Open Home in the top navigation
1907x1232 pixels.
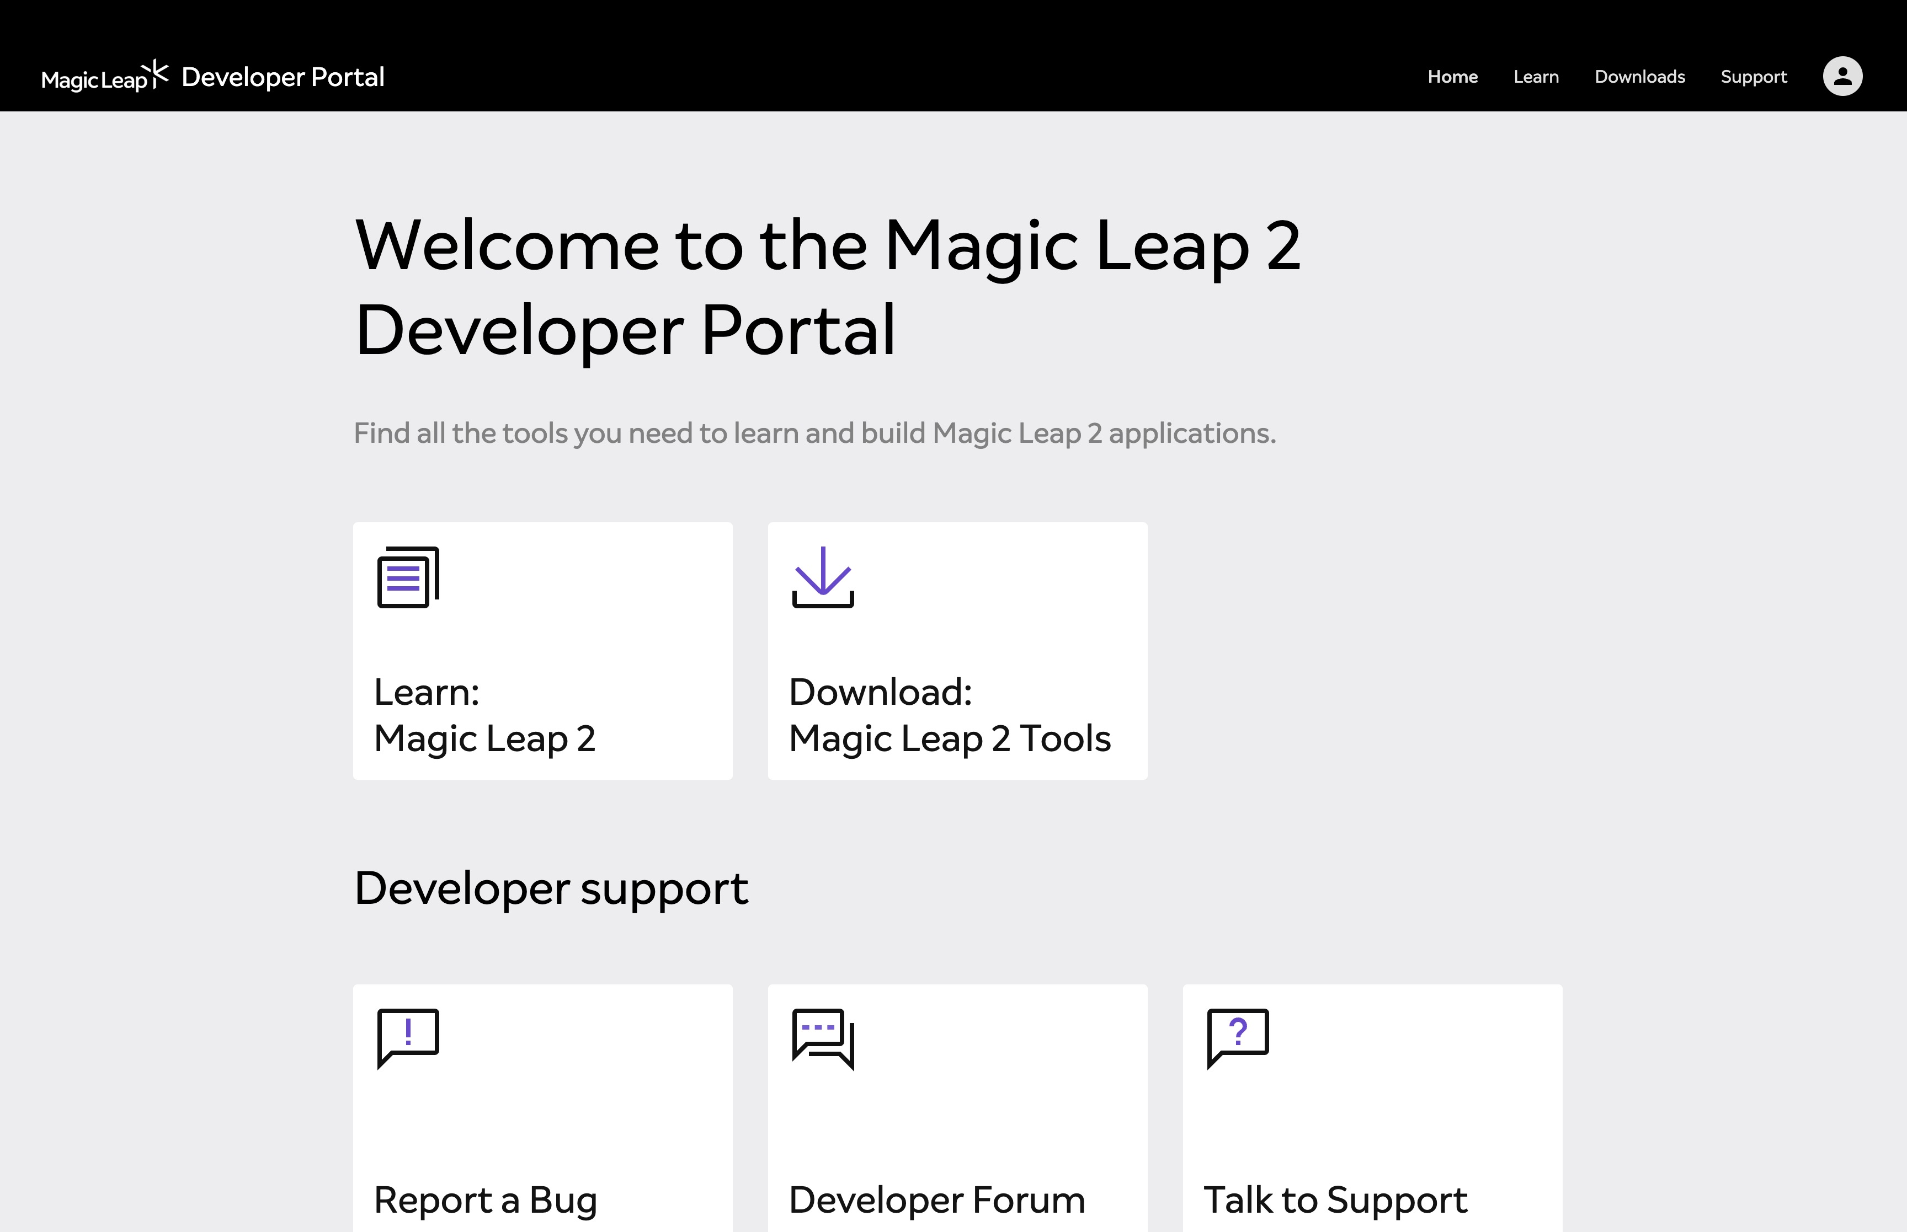[1452, 77]
